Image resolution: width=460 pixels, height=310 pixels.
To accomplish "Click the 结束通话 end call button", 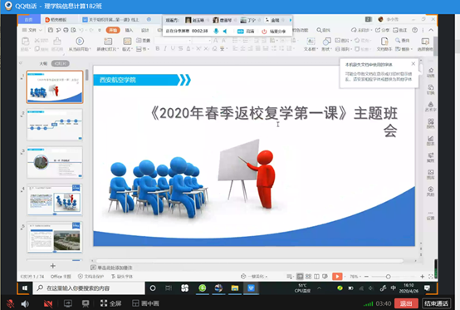I will click(436, 303).
